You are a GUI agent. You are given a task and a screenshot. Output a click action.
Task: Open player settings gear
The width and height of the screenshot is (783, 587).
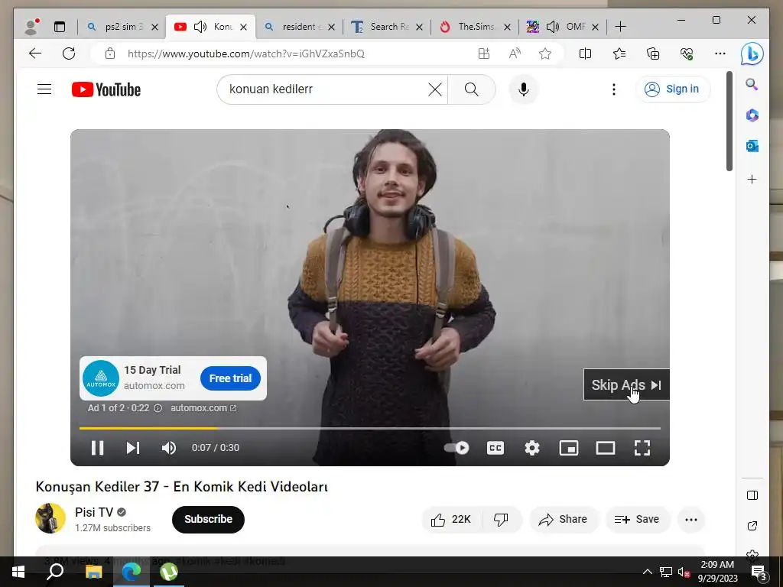[x=532, y=448]
